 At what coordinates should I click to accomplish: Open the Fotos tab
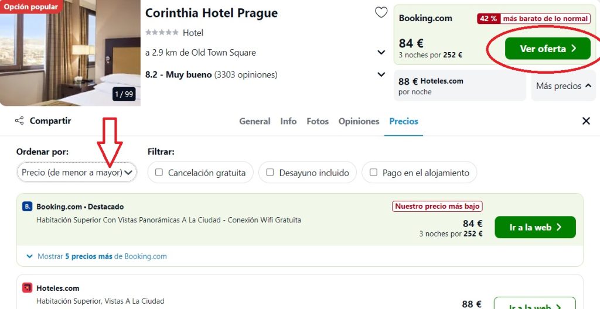[318, 121]
